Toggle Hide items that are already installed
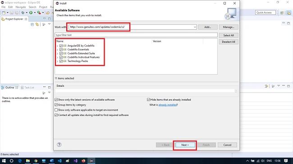Screen dimensions: 293x164 click(x=149, y=100)
